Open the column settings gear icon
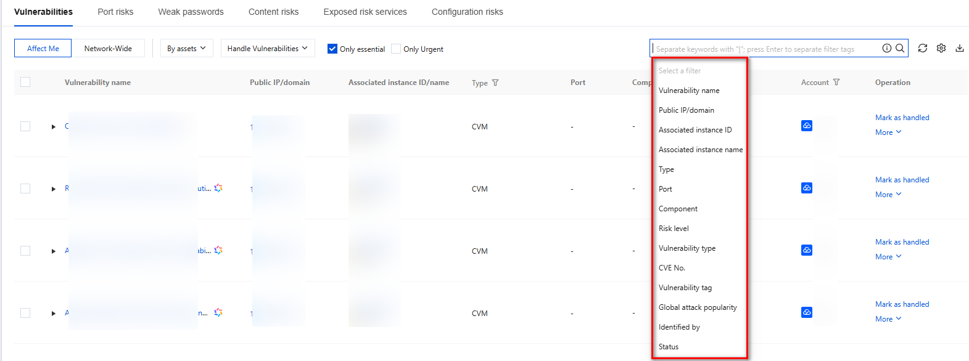 pos(941,48)
